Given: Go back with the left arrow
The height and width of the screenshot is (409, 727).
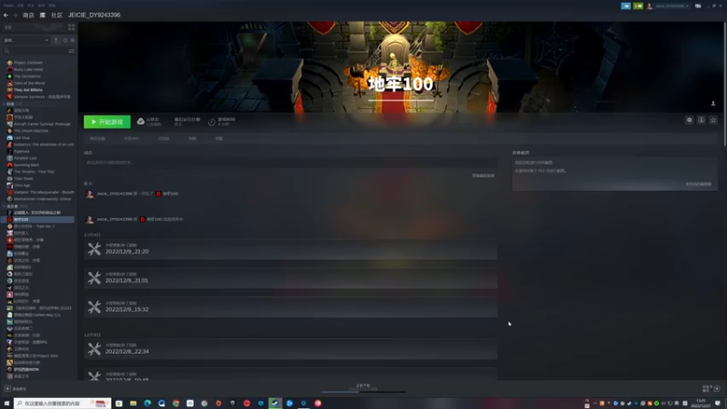Looking at the screenshot, I should pyautogui.click(x=6, y=15).
